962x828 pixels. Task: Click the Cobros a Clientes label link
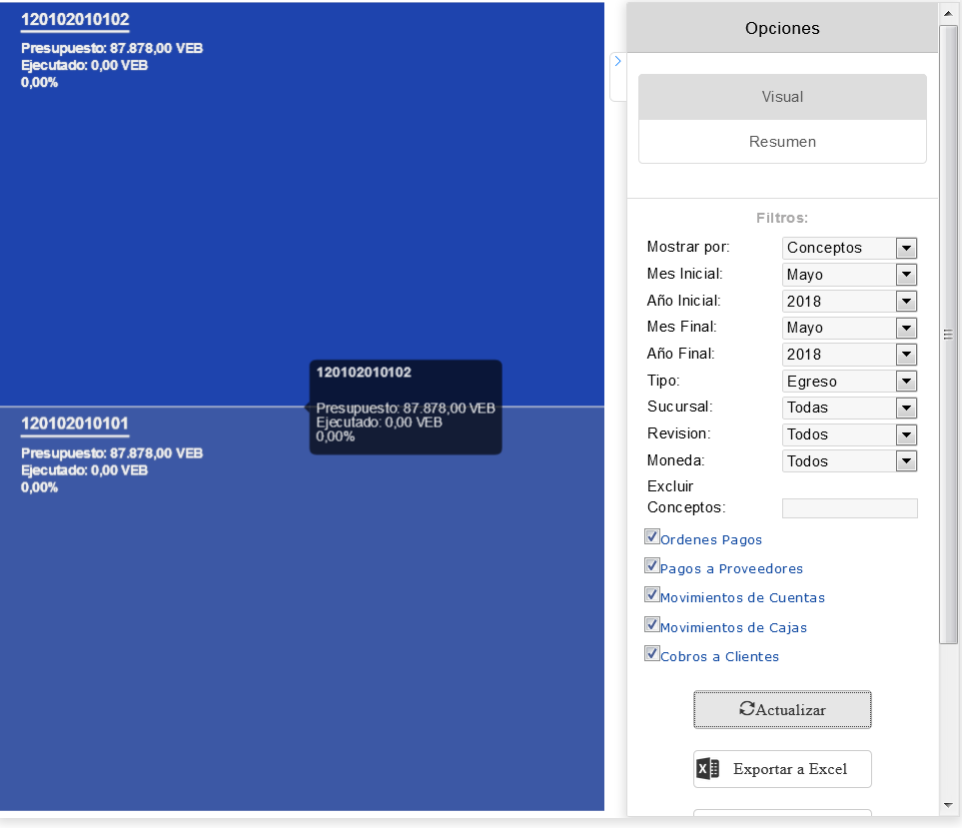pyautogui.click(x=719, y=656)
